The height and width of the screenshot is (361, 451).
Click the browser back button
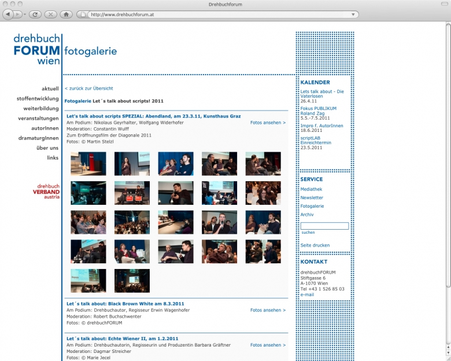[x=9, y=14]
